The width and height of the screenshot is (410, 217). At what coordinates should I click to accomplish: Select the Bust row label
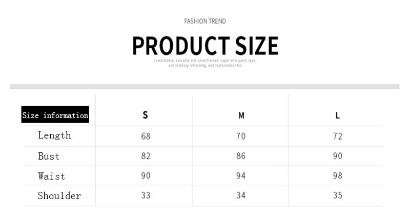pos(49,156)
